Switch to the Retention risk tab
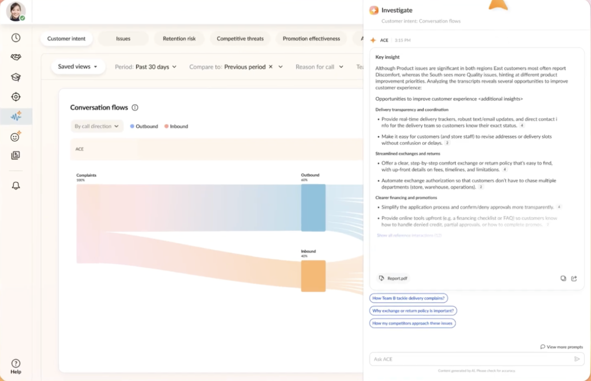 (179, 38)
